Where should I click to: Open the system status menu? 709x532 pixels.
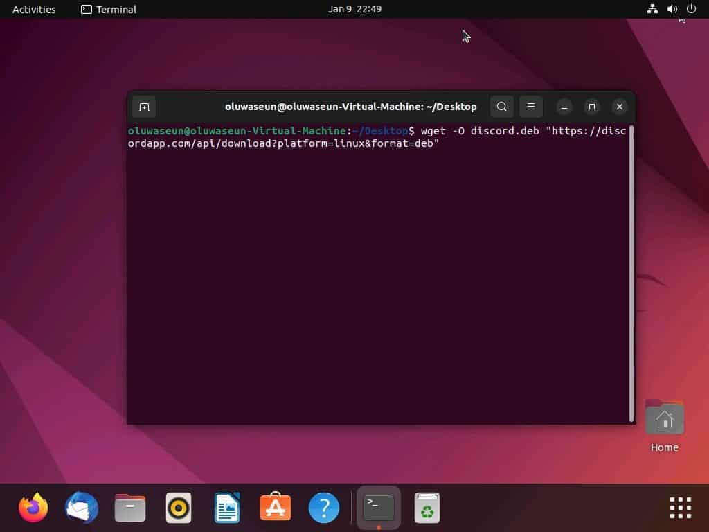pyautogui.click(x=671, y=9)
